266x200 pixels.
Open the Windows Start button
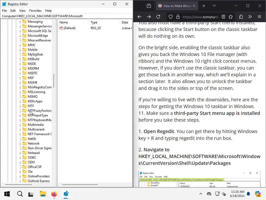pyautogui.click(x=7, y=194)
